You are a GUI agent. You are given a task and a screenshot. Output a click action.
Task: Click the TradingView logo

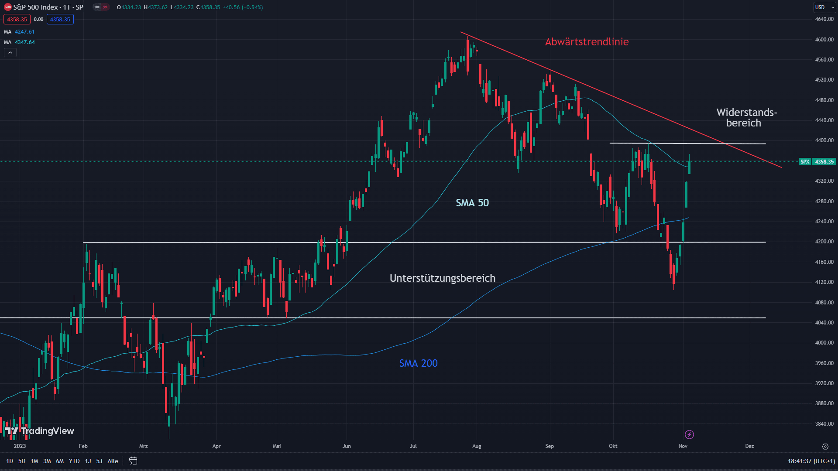(x=39, y=431)
